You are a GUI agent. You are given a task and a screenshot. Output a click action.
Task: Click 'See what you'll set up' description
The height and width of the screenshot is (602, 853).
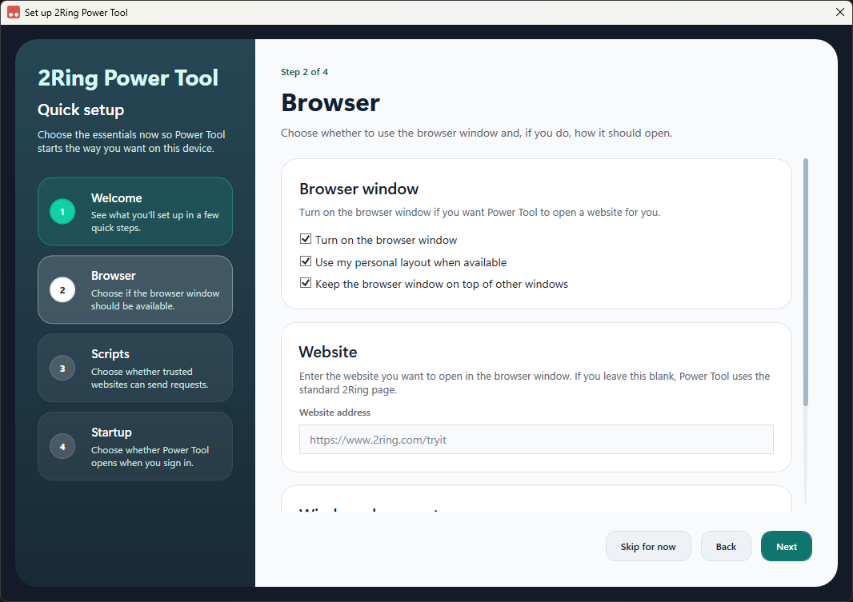tap(155, 221)
